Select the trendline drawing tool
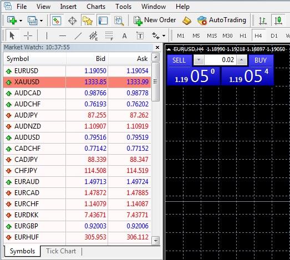This screenshot has width=290, height=260. (x=78, y=35)
